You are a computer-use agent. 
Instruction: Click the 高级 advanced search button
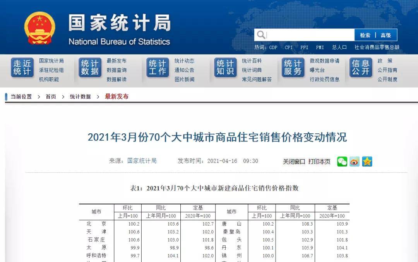coord(386,35)
